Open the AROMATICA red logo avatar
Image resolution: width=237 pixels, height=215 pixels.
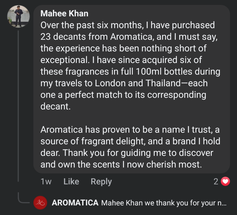(40, 203)
